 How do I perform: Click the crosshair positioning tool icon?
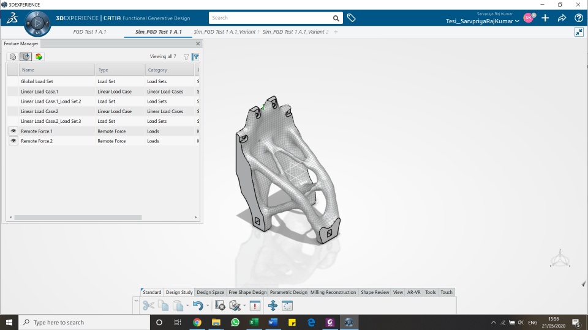click(220, 306)
